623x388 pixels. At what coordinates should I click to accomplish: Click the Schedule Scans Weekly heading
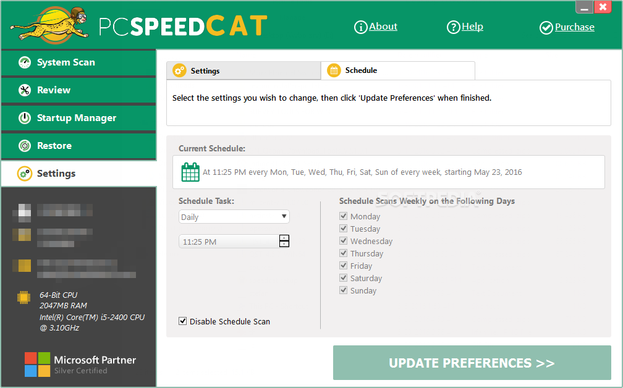tap(426, 201)
